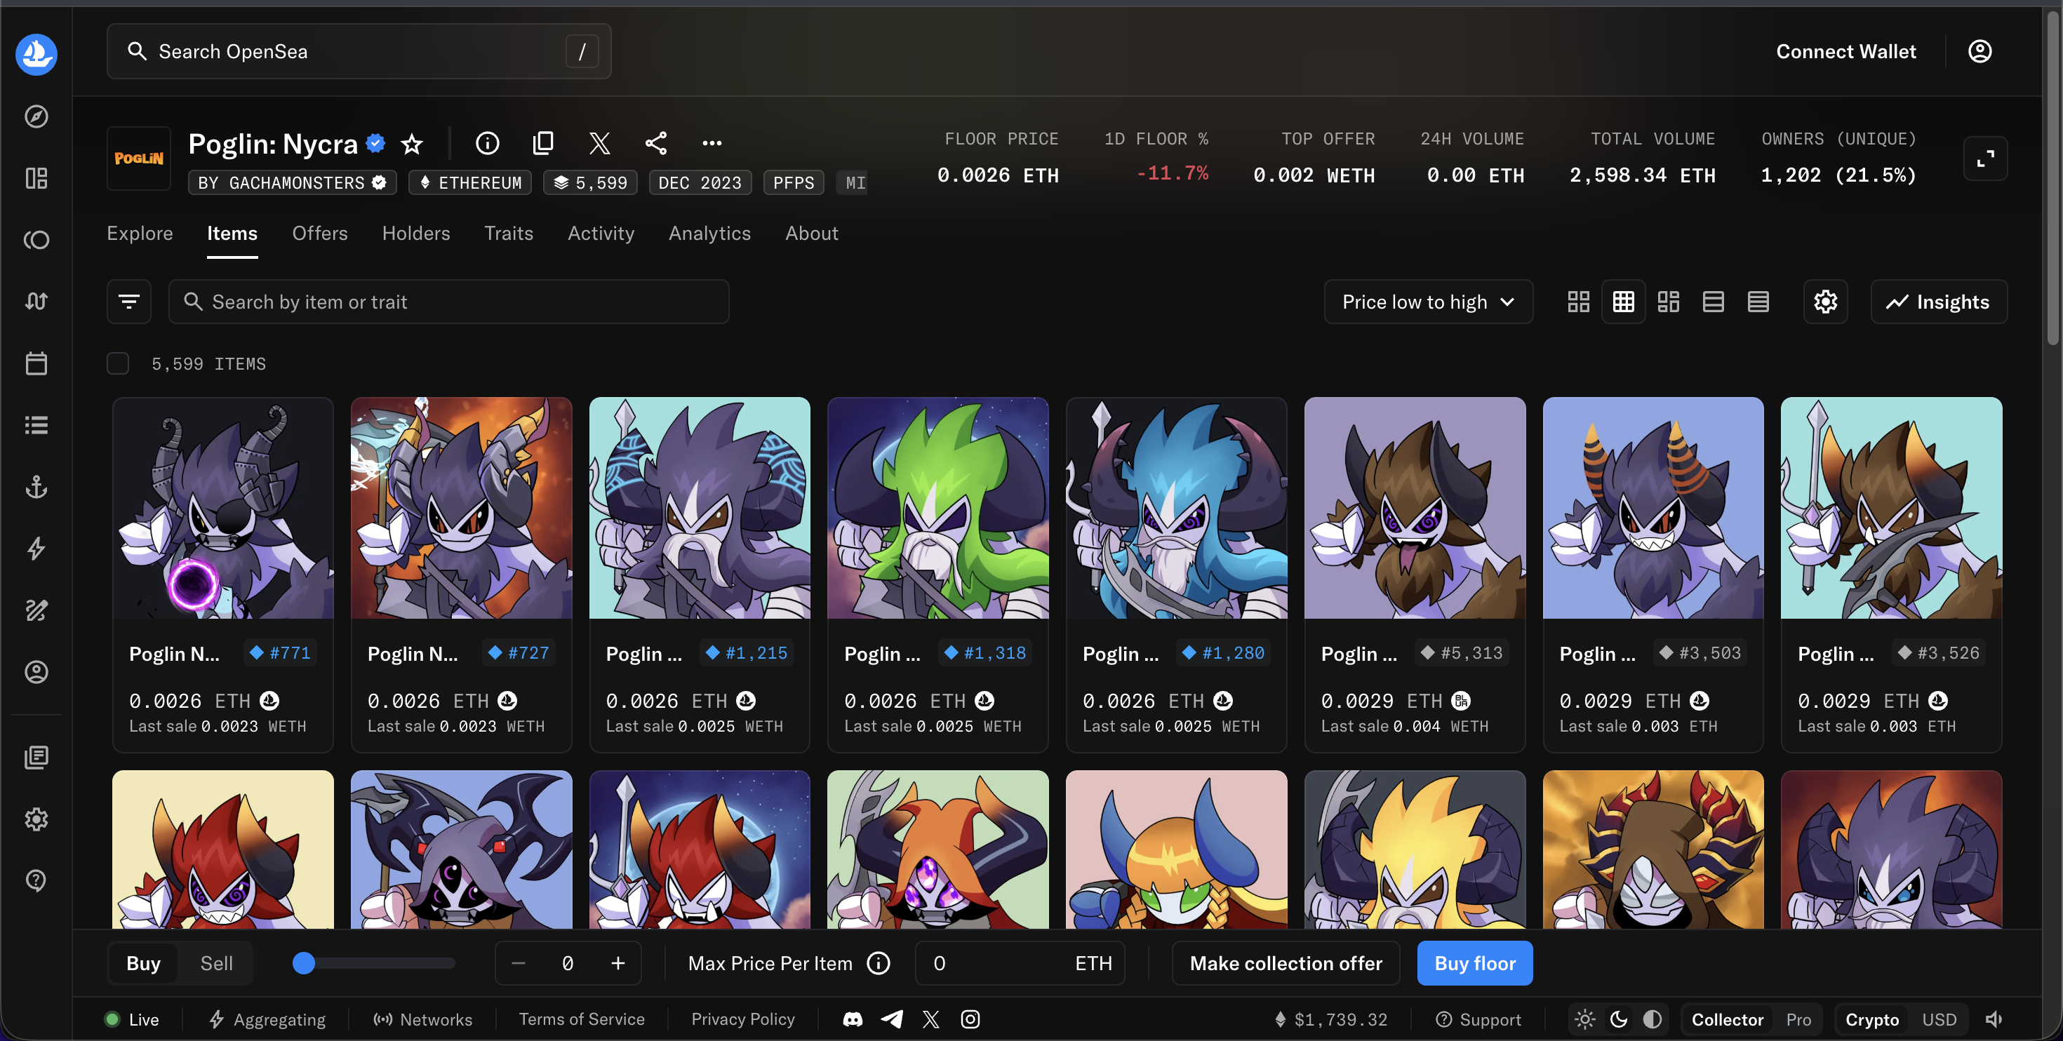The width and height of the screenshot is (2063, 1041).
Task: Share the collection via share icon
Action: [656, 143]
